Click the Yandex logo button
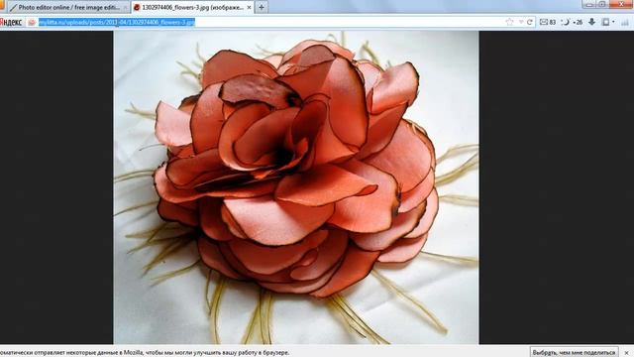The height and width of the screenshot is (357, 634). pos(11,22)
